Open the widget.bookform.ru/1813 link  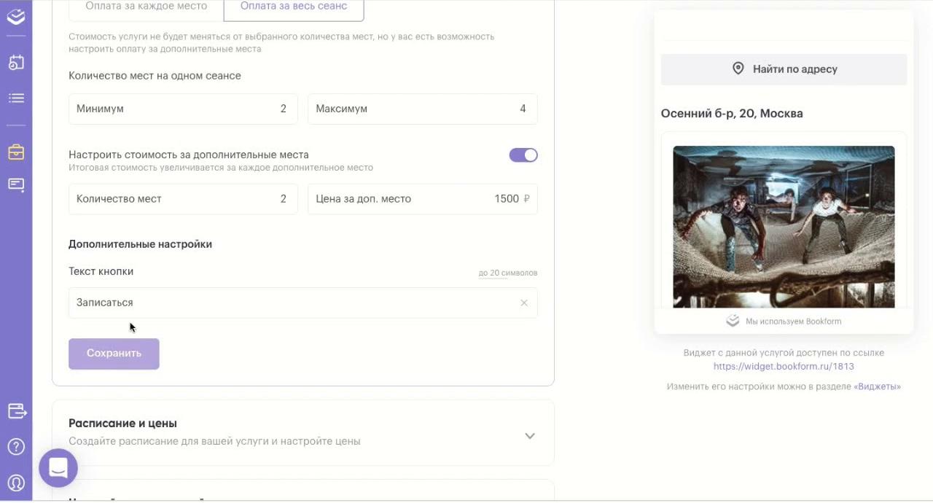(783, 367)
